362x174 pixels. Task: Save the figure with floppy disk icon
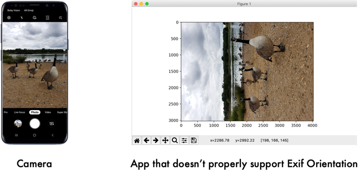[x=194, y=140]
